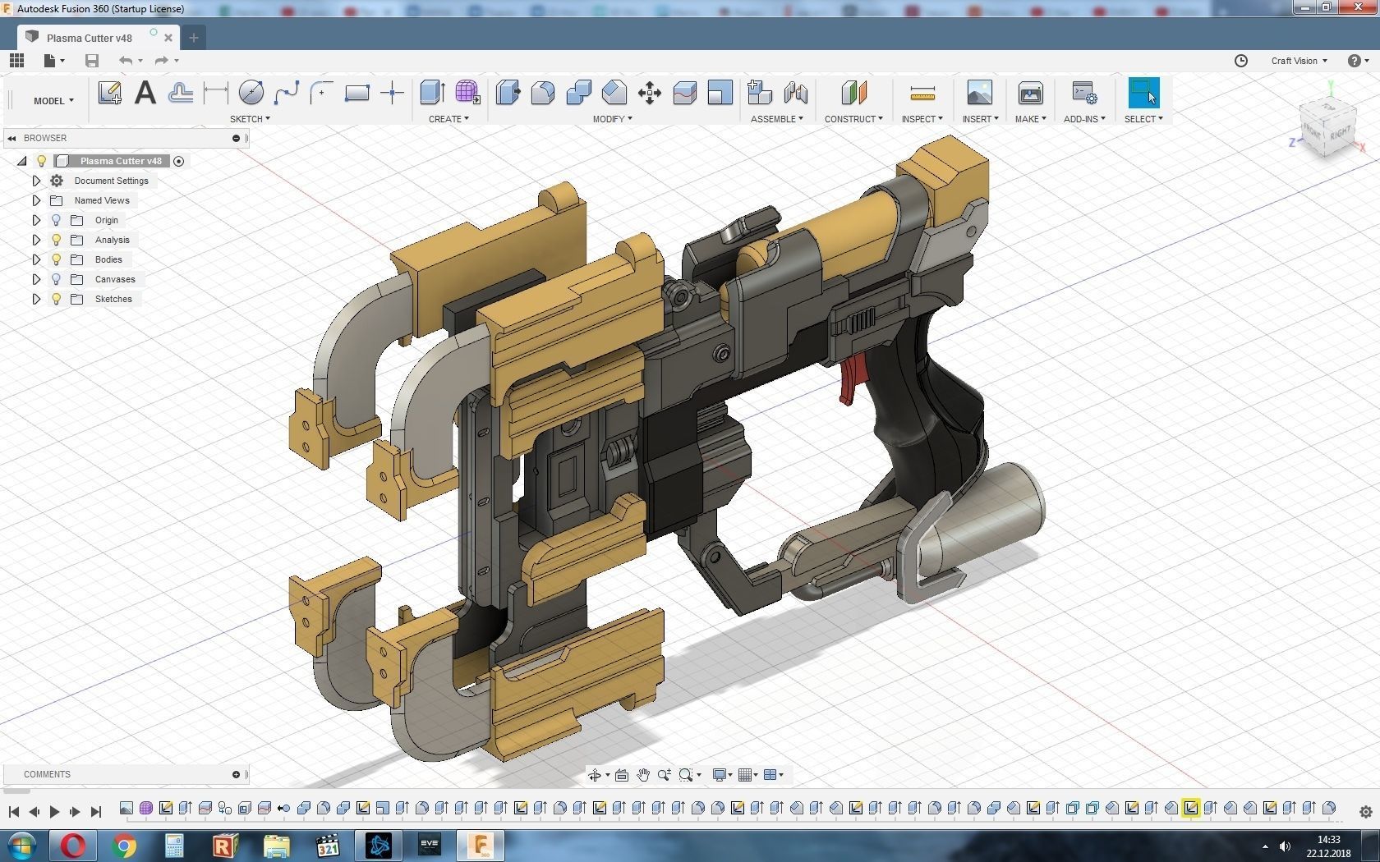Image resolution: width=1380 pixels, height=862 pixels.
Task: Click the Combine bodies tool
Action: (x=578, y=93)
